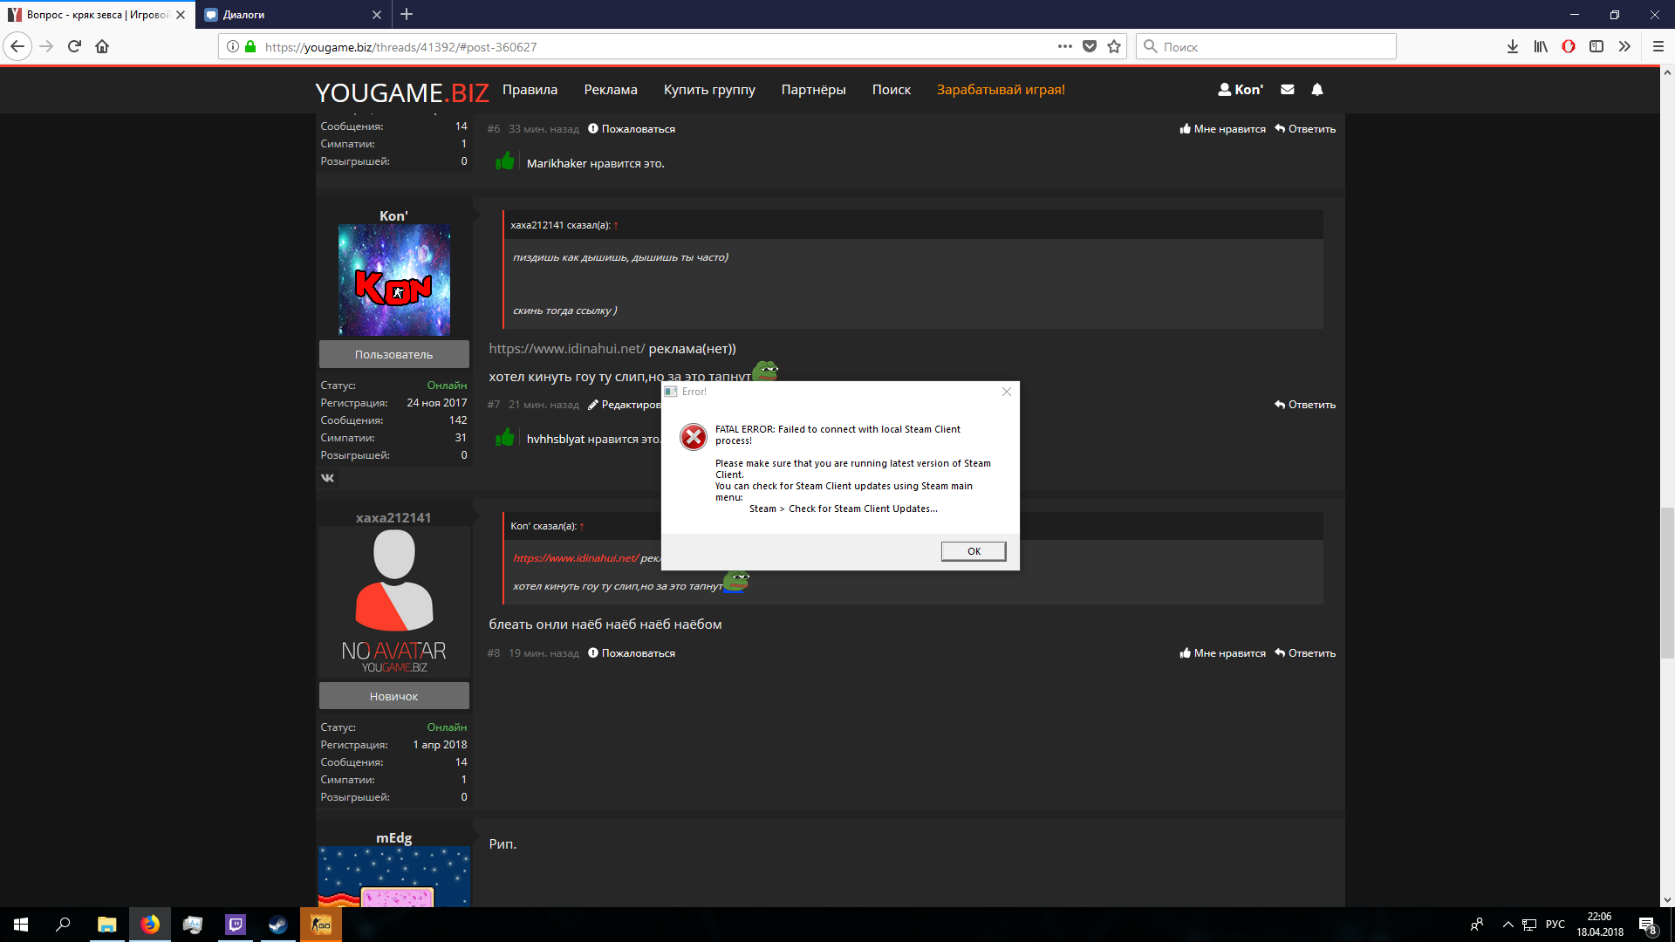
Task: Expand more toolbar tools chevron
Action: 1624,47
